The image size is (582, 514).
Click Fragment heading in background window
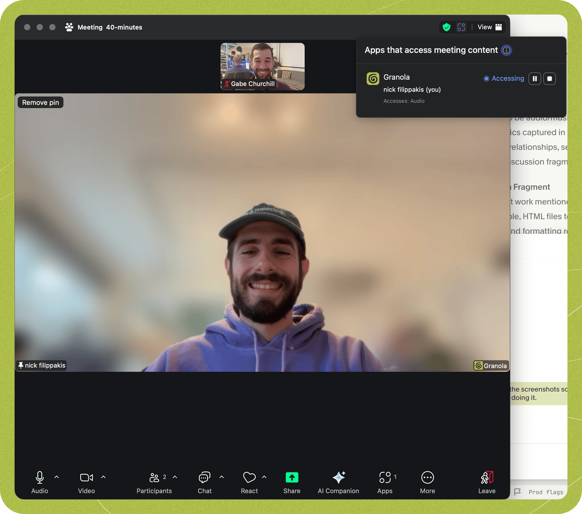tap(532, 187)
